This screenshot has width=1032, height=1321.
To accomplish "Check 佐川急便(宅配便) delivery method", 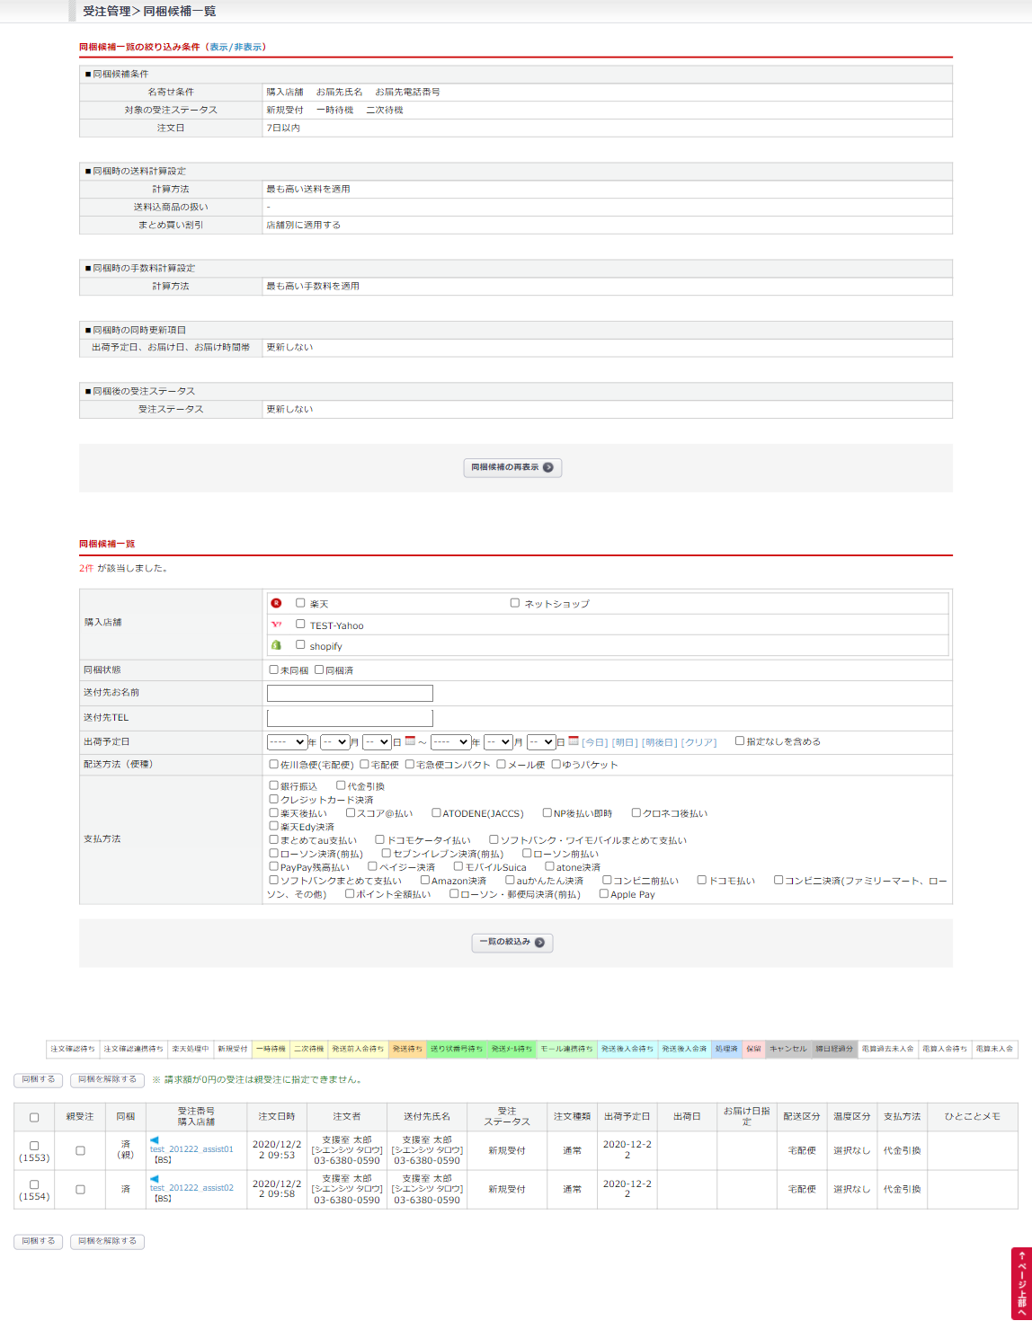I will (x=273, y=764).
